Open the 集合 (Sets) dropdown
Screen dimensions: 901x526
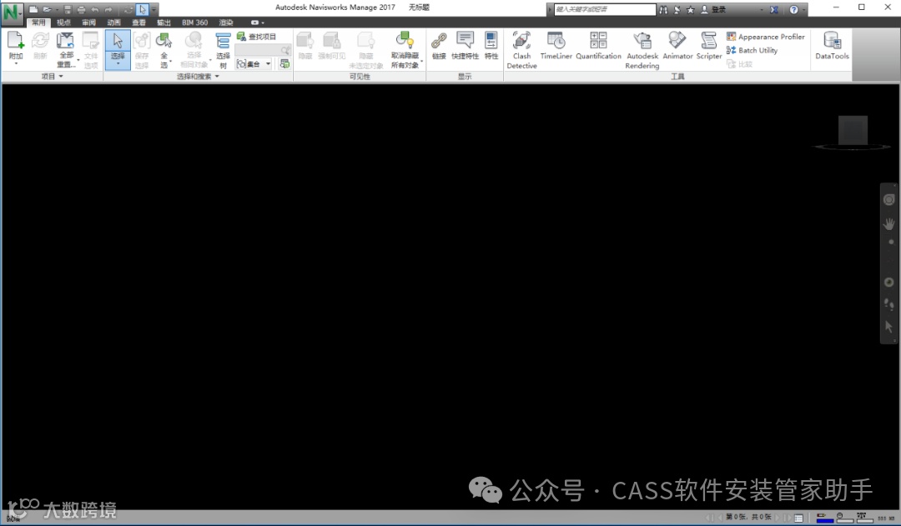coord(254,63)
